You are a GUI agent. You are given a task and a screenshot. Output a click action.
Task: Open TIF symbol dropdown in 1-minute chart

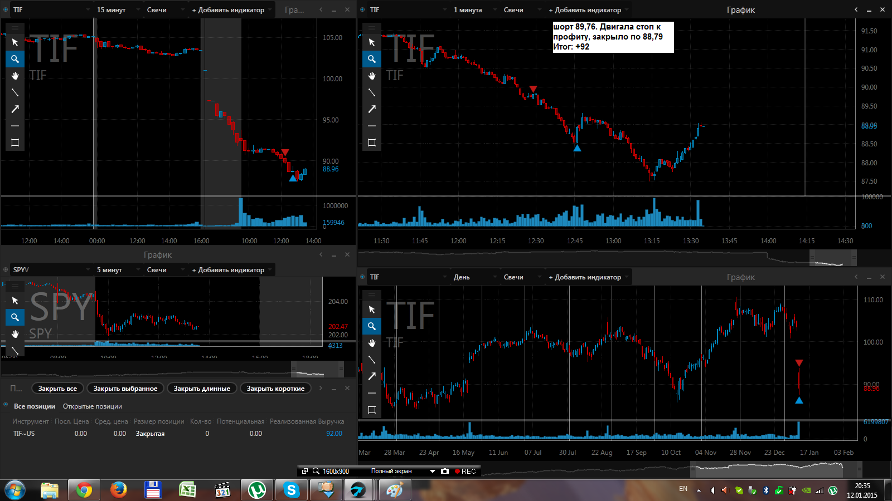click(x=408, y=9)
